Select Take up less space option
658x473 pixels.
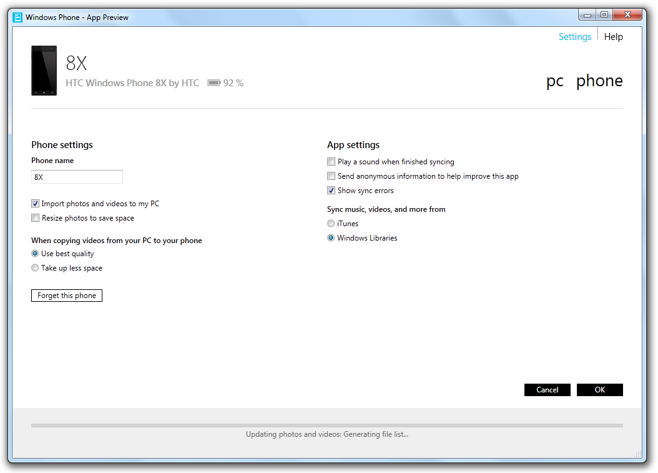tap(35, 268)
